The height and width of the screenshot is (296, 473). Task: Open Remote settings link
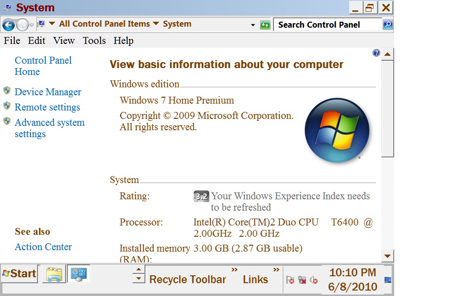(47, 107)
